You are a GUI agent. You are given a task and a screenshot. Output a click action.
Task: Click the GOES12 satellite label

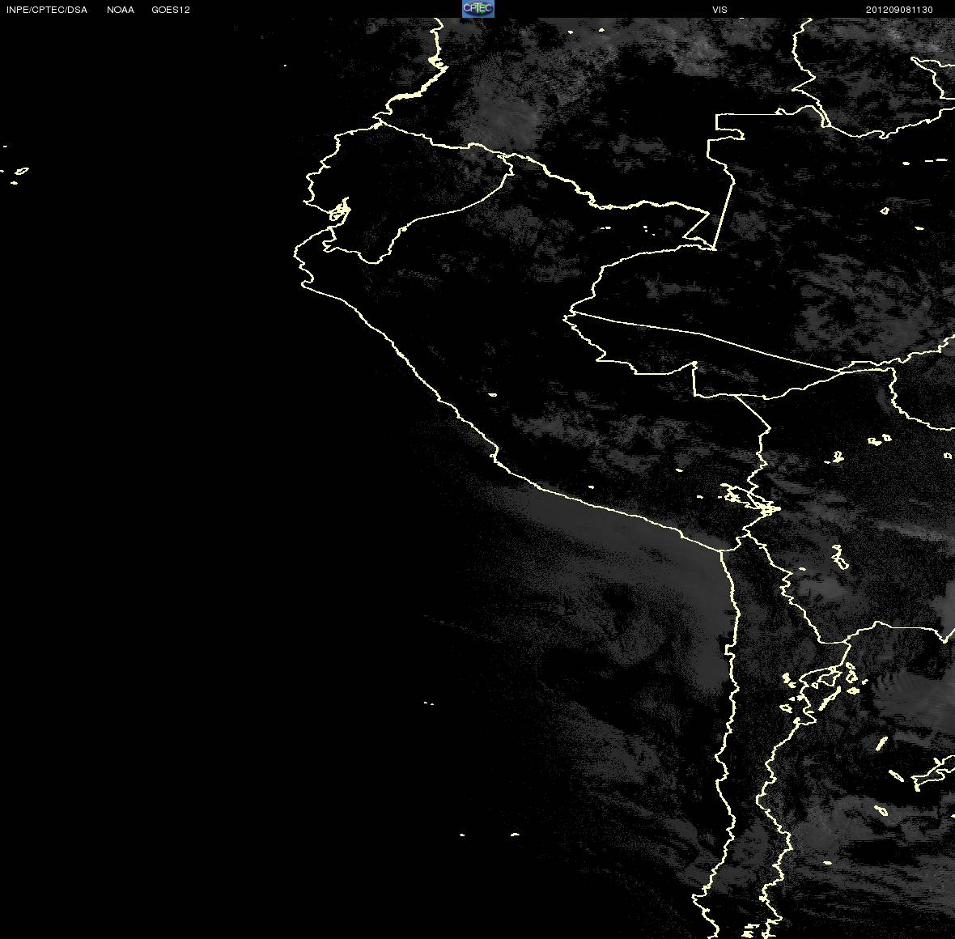tap(171, 10)
